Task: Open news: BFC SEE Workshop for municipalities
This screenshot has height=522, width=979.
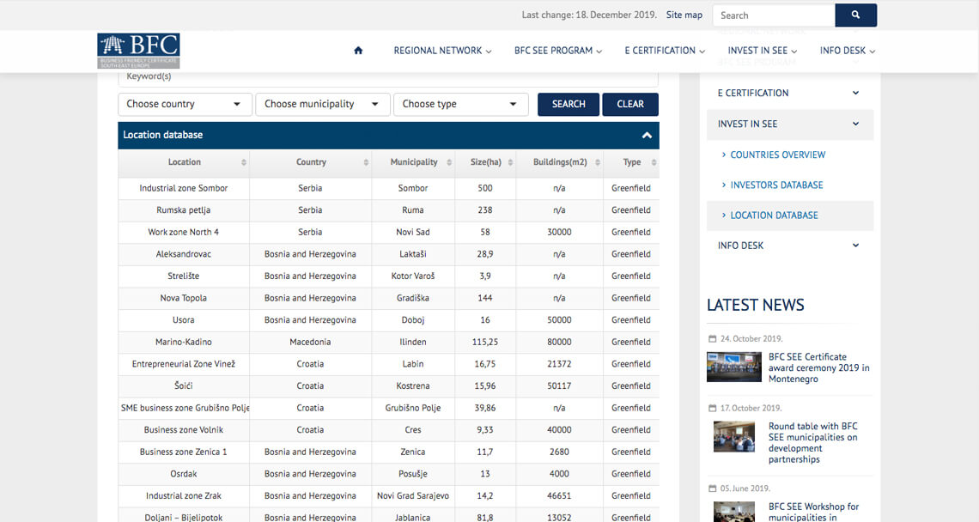Action: [x=813, y=512]
